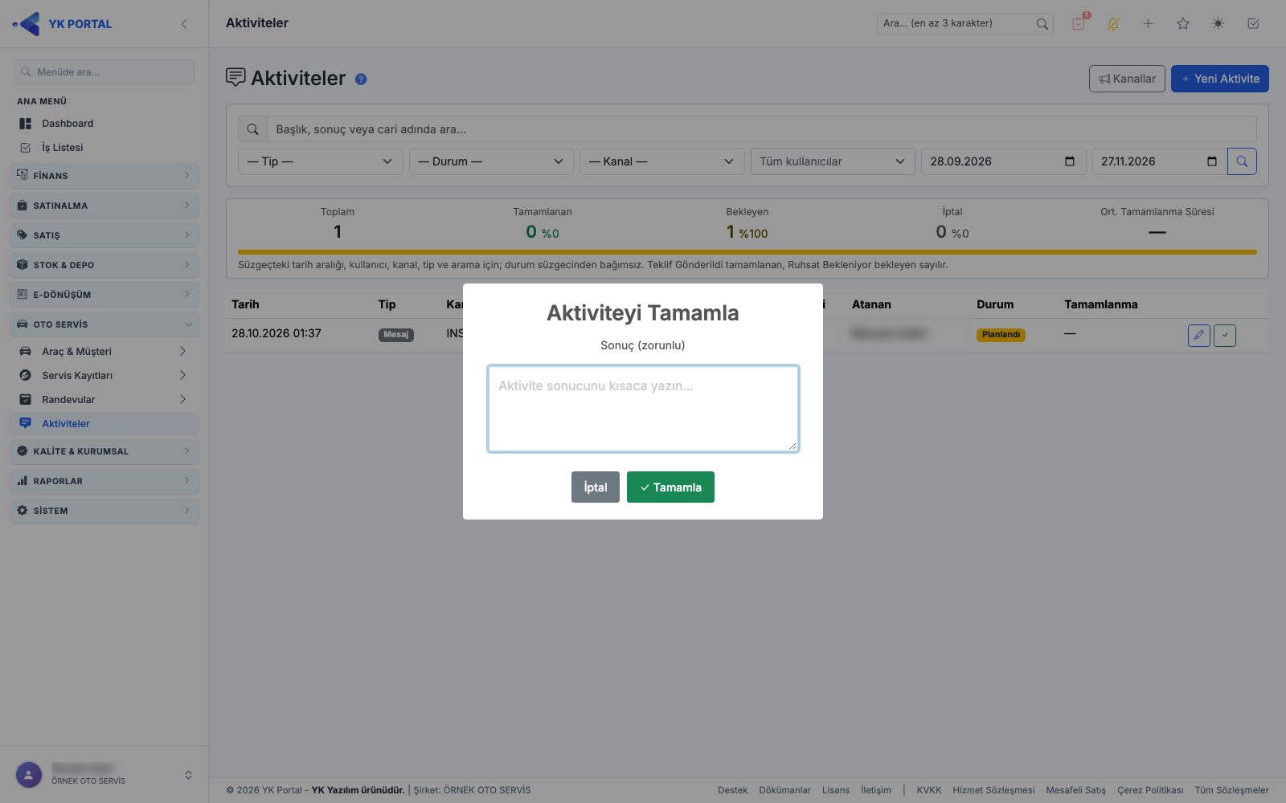Click the blue help question mark icon
This screenshot has height=803, width=1286.
361,79
